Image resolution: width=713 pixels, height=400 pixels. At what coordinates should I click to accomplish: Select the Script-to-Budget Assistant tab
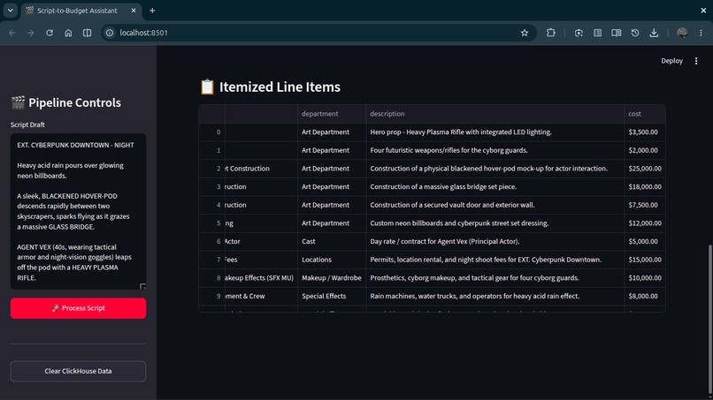[82, 11]
